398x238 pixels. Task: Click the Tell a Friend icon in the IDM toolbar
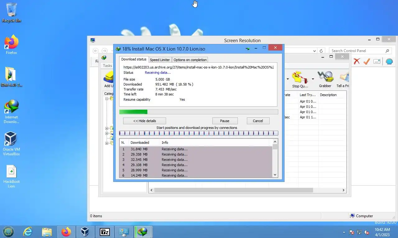(343, 79)
